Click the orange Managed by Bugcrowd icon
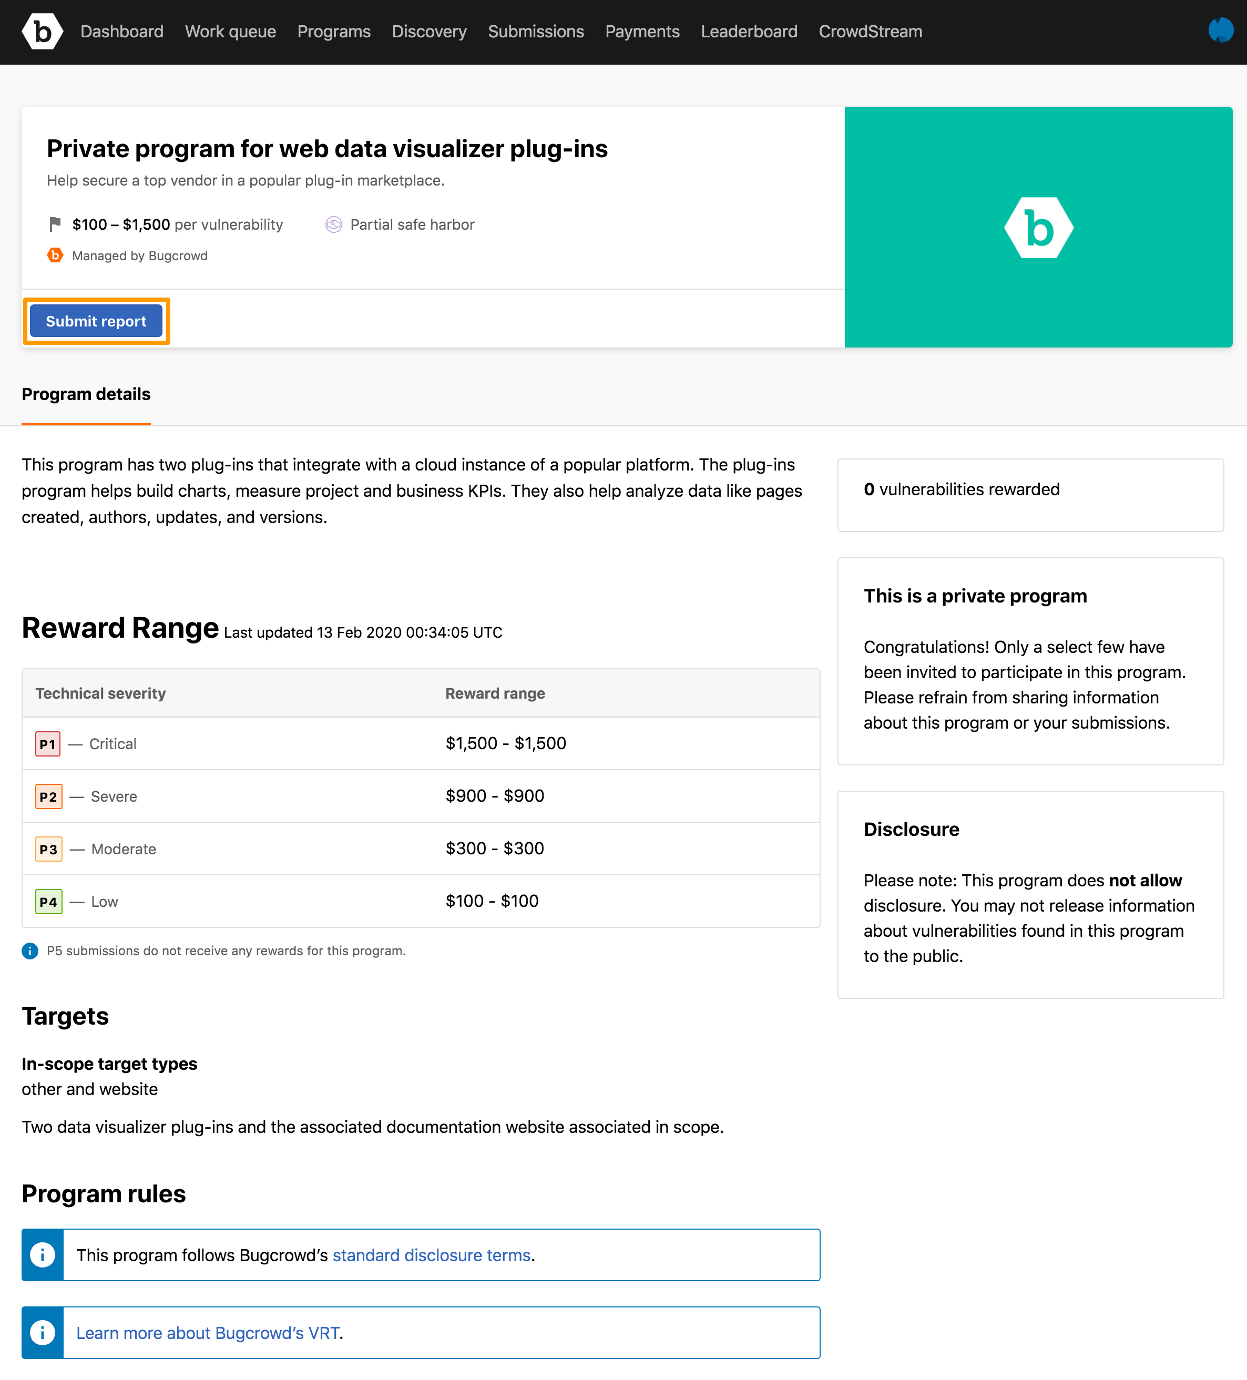Image resolution: width=1247 pixels, height=1380 pixels. pos(55,255)
